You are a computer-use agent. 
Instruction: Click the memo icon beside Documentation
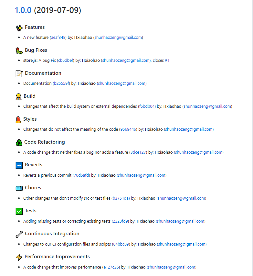[x=19, y=74]
